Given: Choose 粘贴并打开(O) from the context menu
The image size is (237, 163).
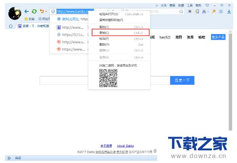Looking at the screenshot, I should 108,14.
